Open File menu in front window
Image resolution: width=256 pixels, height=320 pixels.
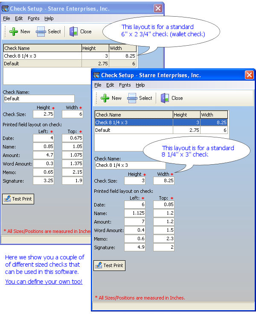pos(98,85)
